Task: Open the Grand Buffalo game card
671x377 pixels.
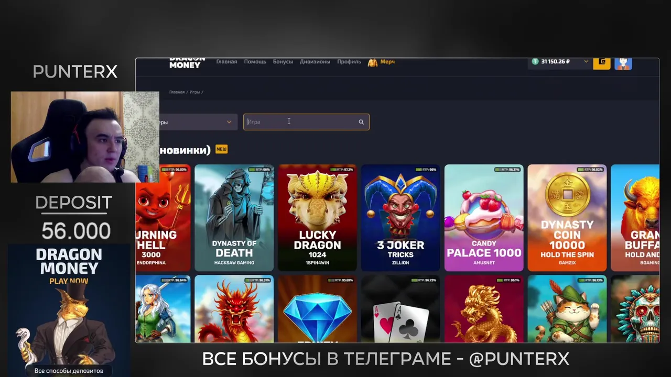Action: click(635, 218)
